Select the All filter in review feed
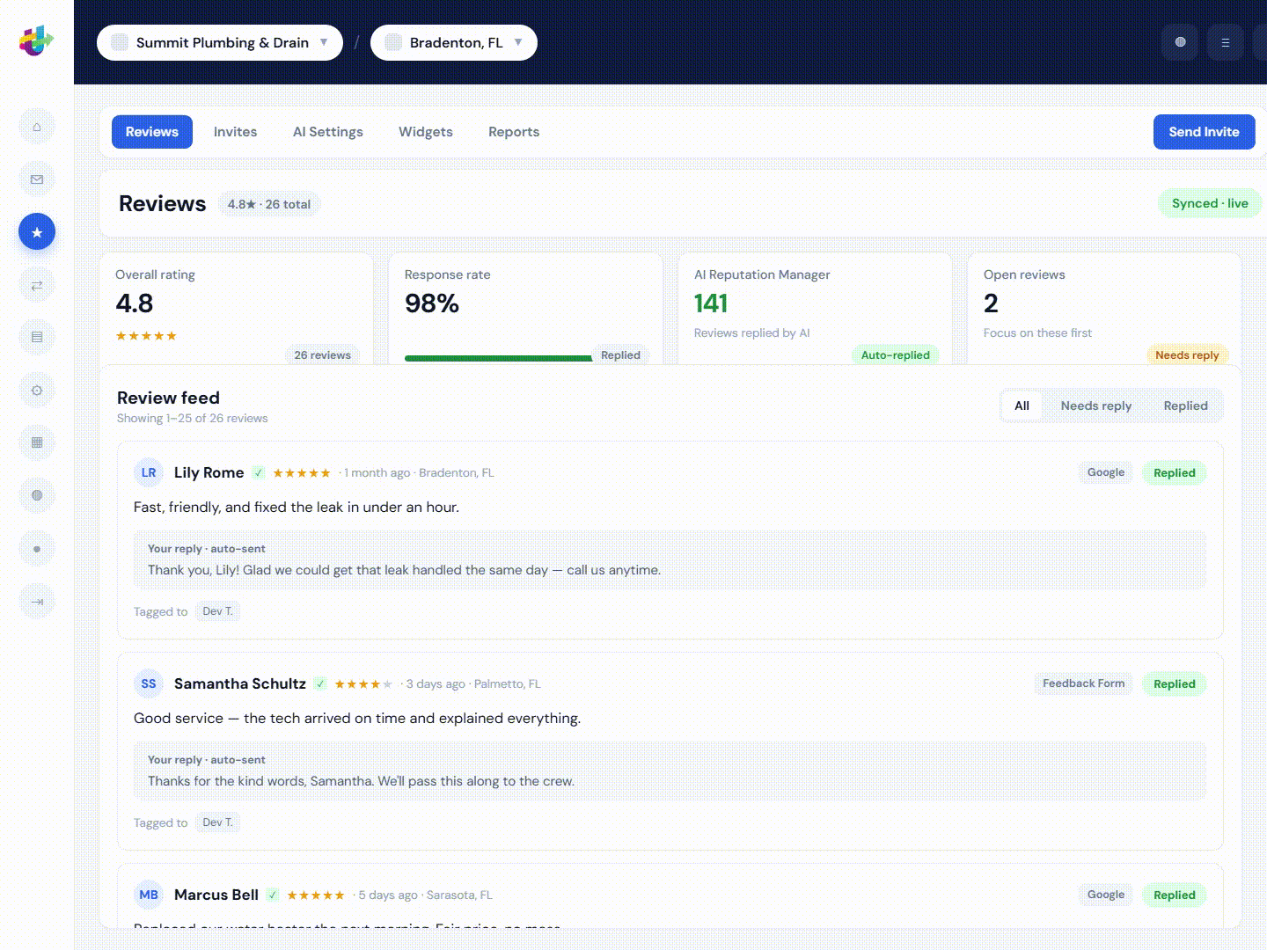Viewport: 1267px width, 950px height. [1022, 406]
